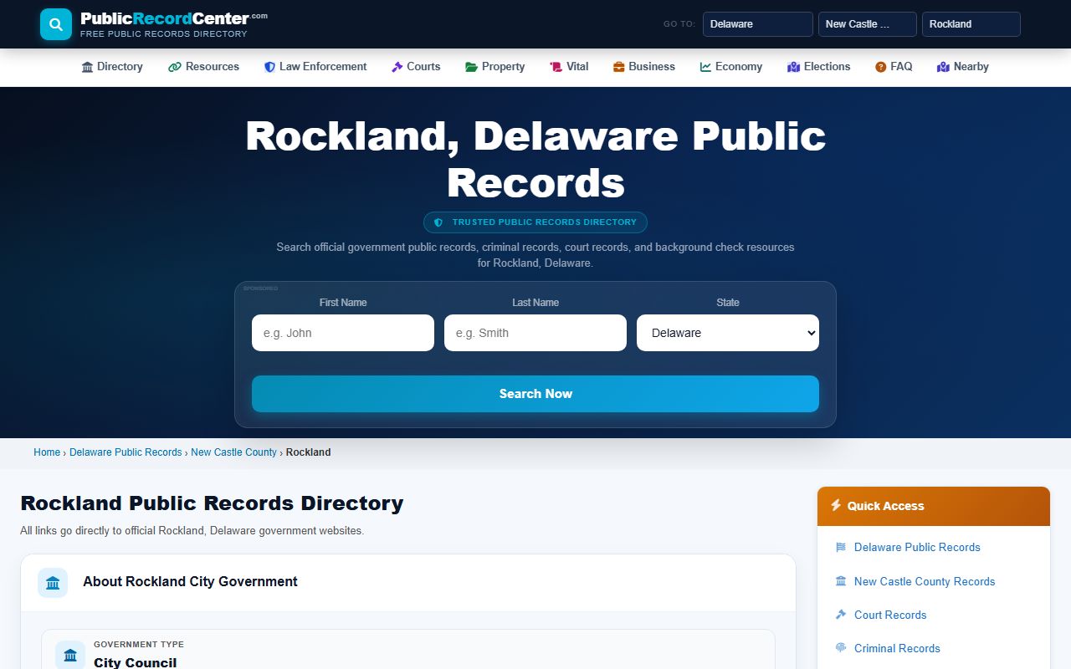Select the Property menu item
Viewport: 1071px width, 669px height.
(495, 67)
